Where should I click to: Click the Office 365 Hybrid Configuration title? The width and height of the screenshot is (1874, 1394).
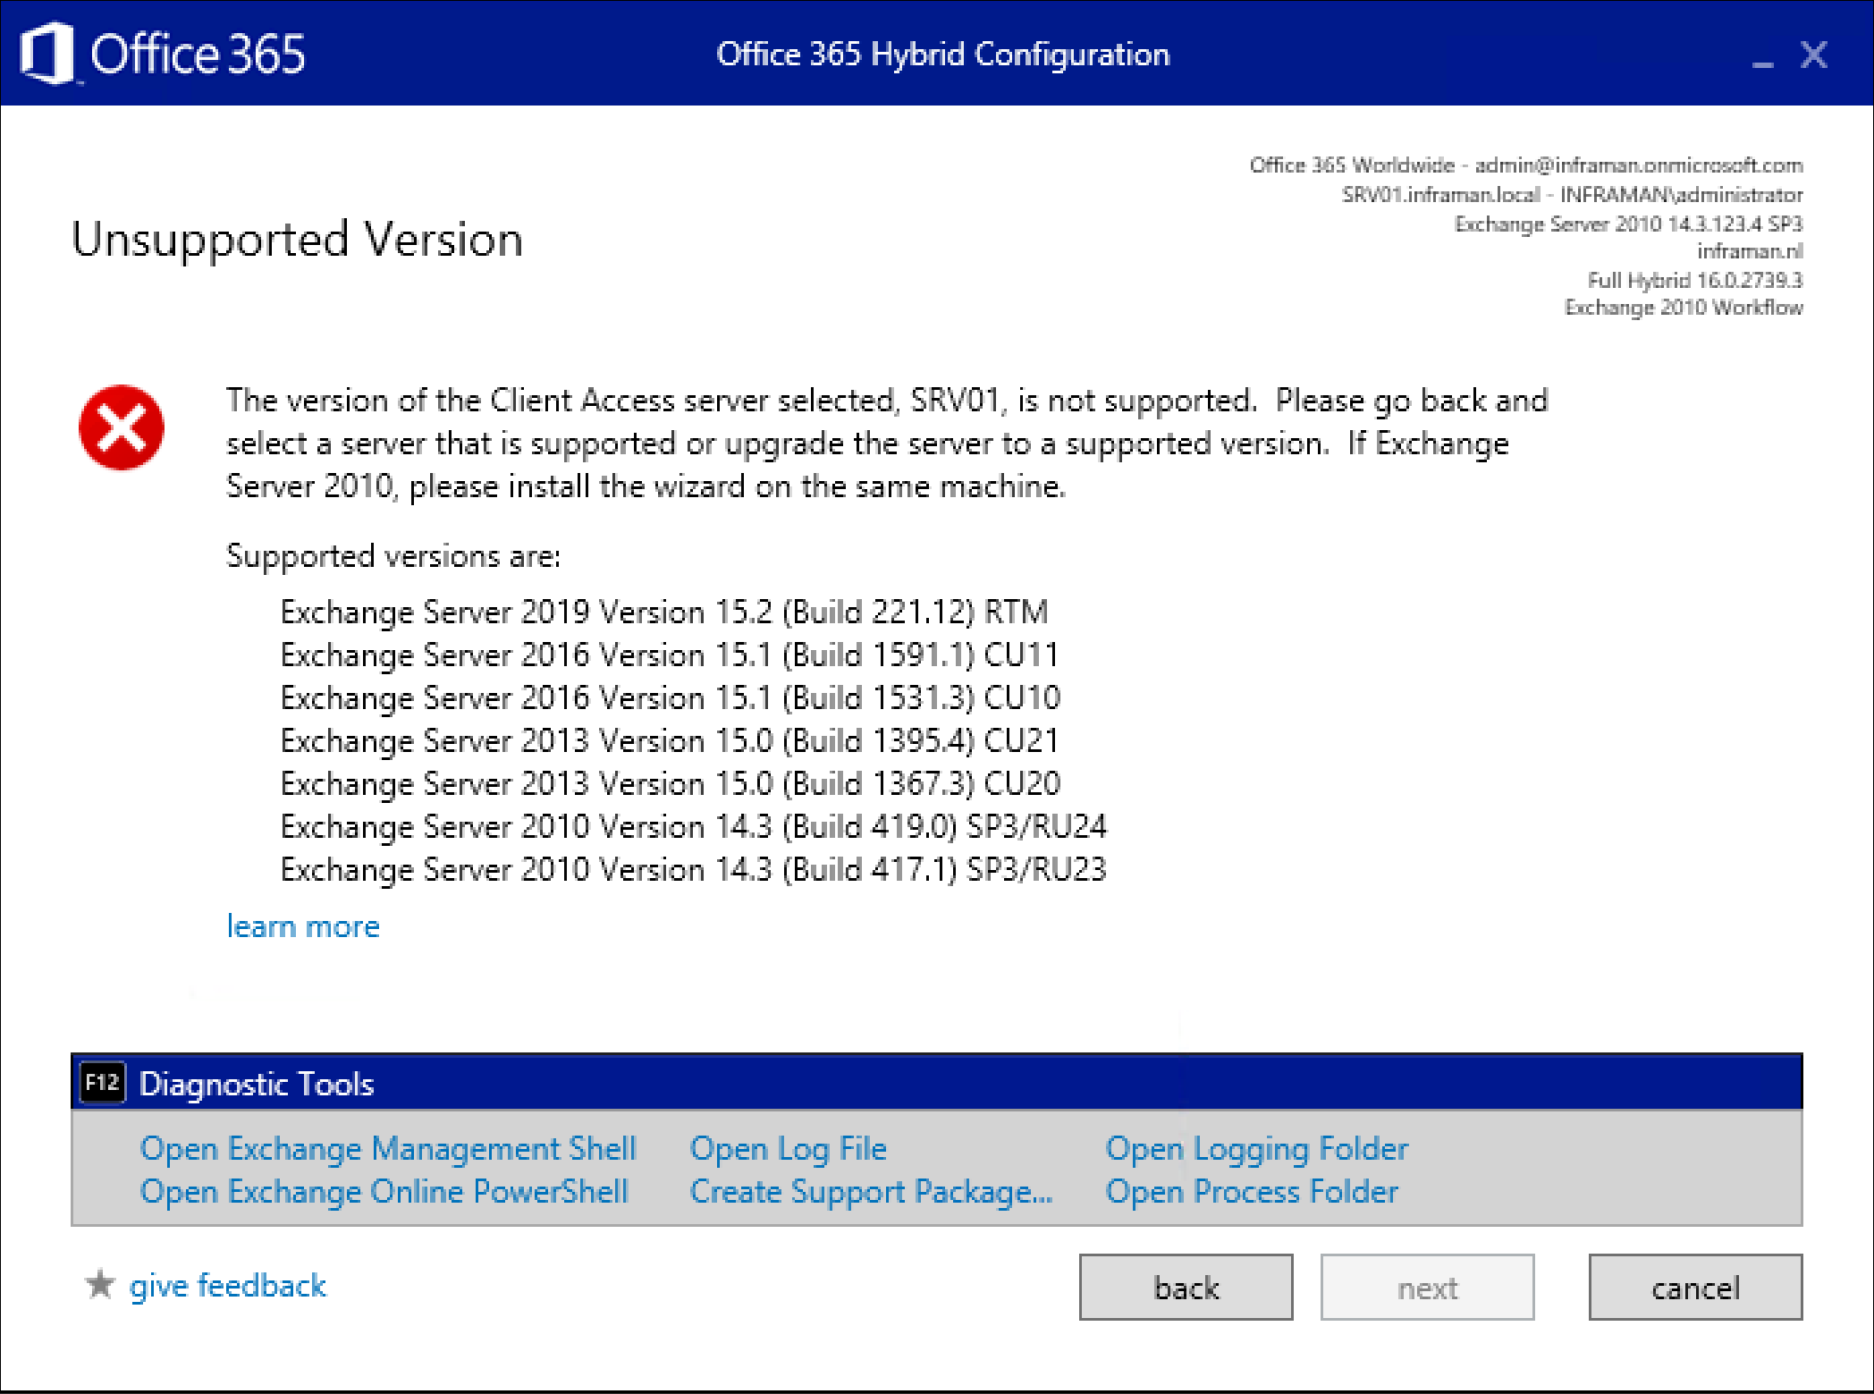pyautogui.click(x=944, y=54)
